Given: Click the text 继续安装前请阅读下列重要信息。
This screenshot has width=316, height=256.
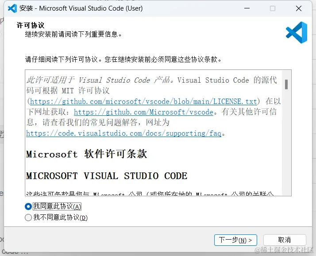Looking at the screenshot, I should pyautogui.click(x=73, y=34).
